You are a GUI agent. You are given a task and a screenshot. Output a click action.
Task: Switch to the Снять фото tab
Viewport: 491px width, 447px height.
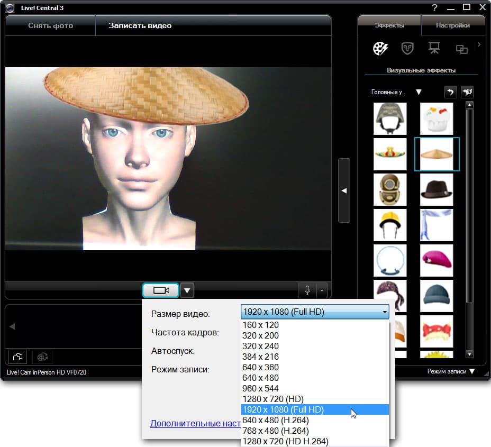50,25
